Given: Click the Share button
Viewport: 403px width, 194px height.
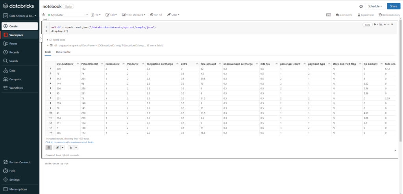Looking at the screenshot, I should tap(394, 6).
